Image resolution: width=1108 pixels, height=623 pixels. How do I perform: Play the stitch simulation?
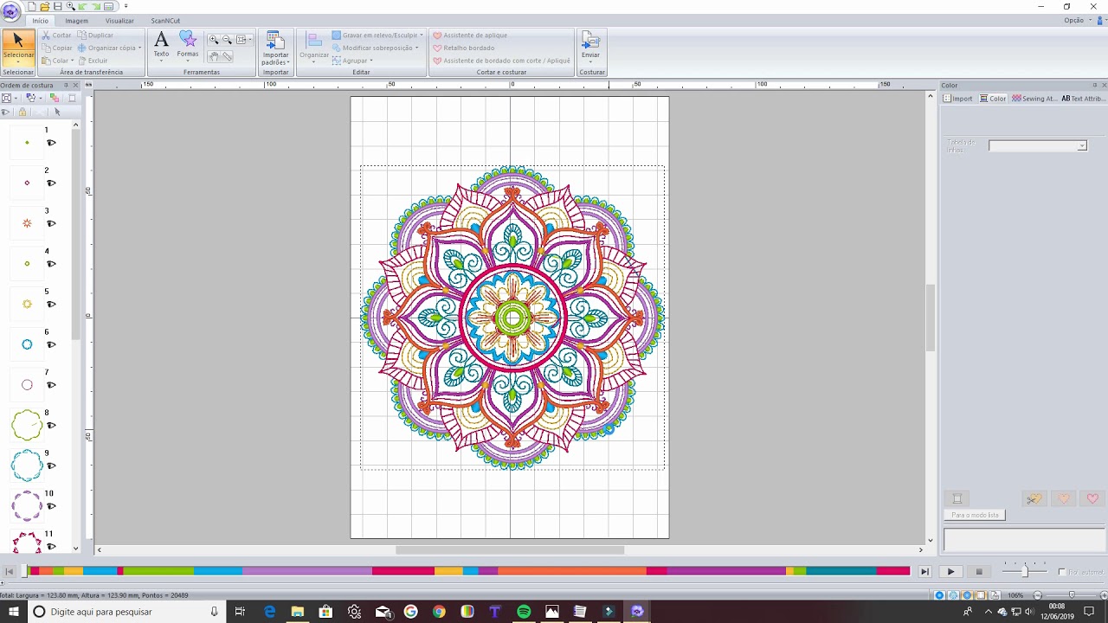950,572
